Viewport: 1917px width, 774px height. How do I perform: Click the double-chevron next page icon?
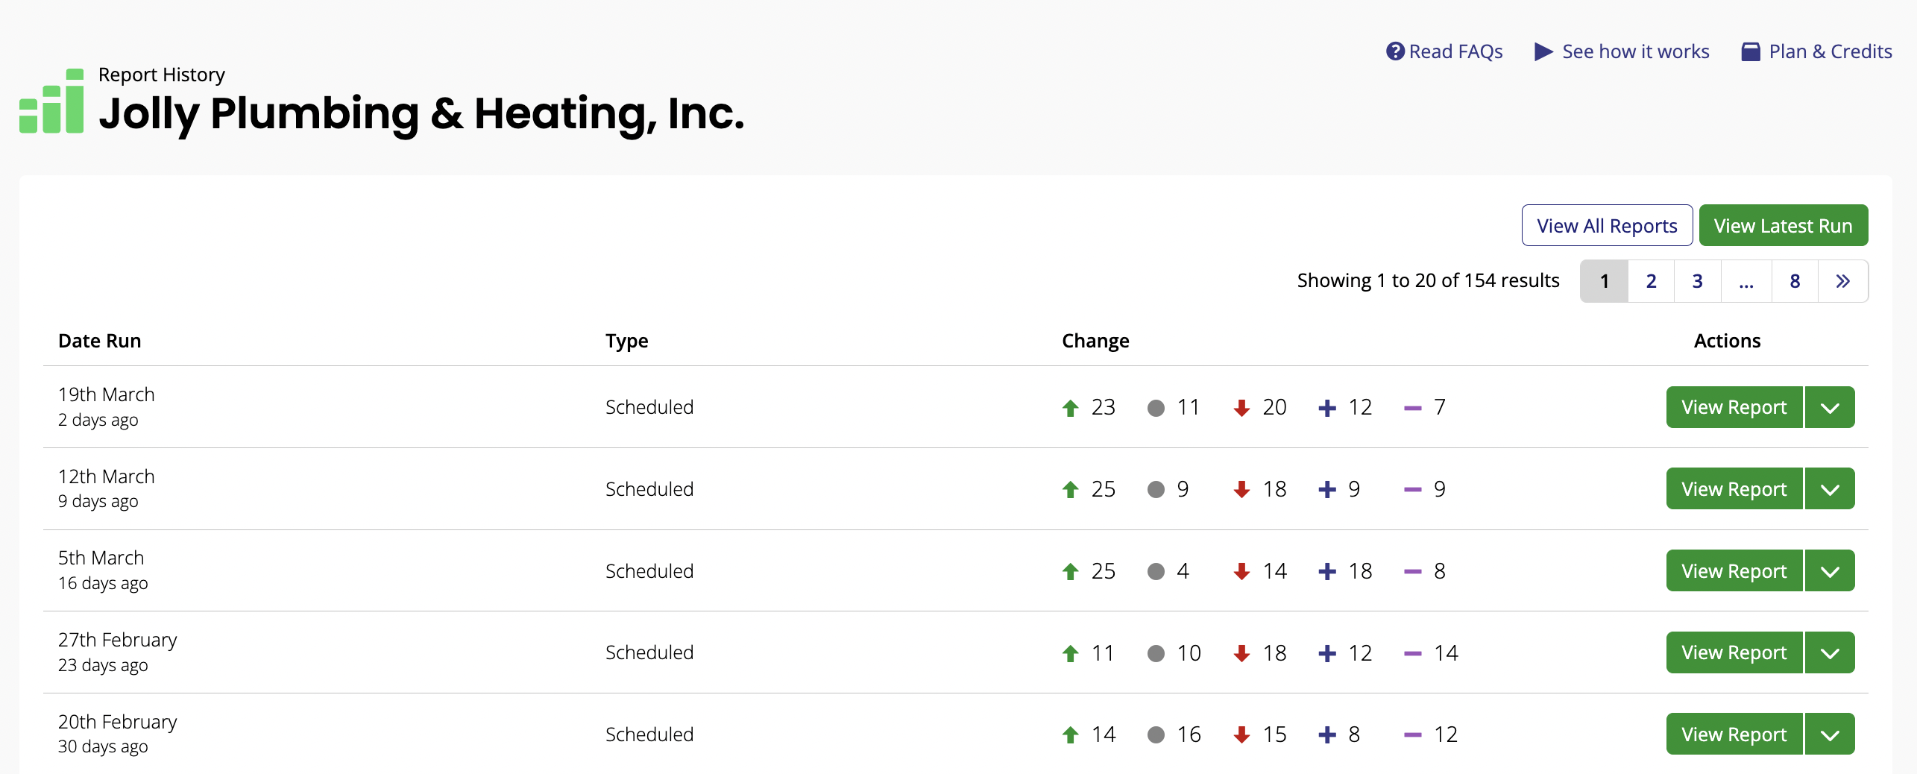point(1842,281)
